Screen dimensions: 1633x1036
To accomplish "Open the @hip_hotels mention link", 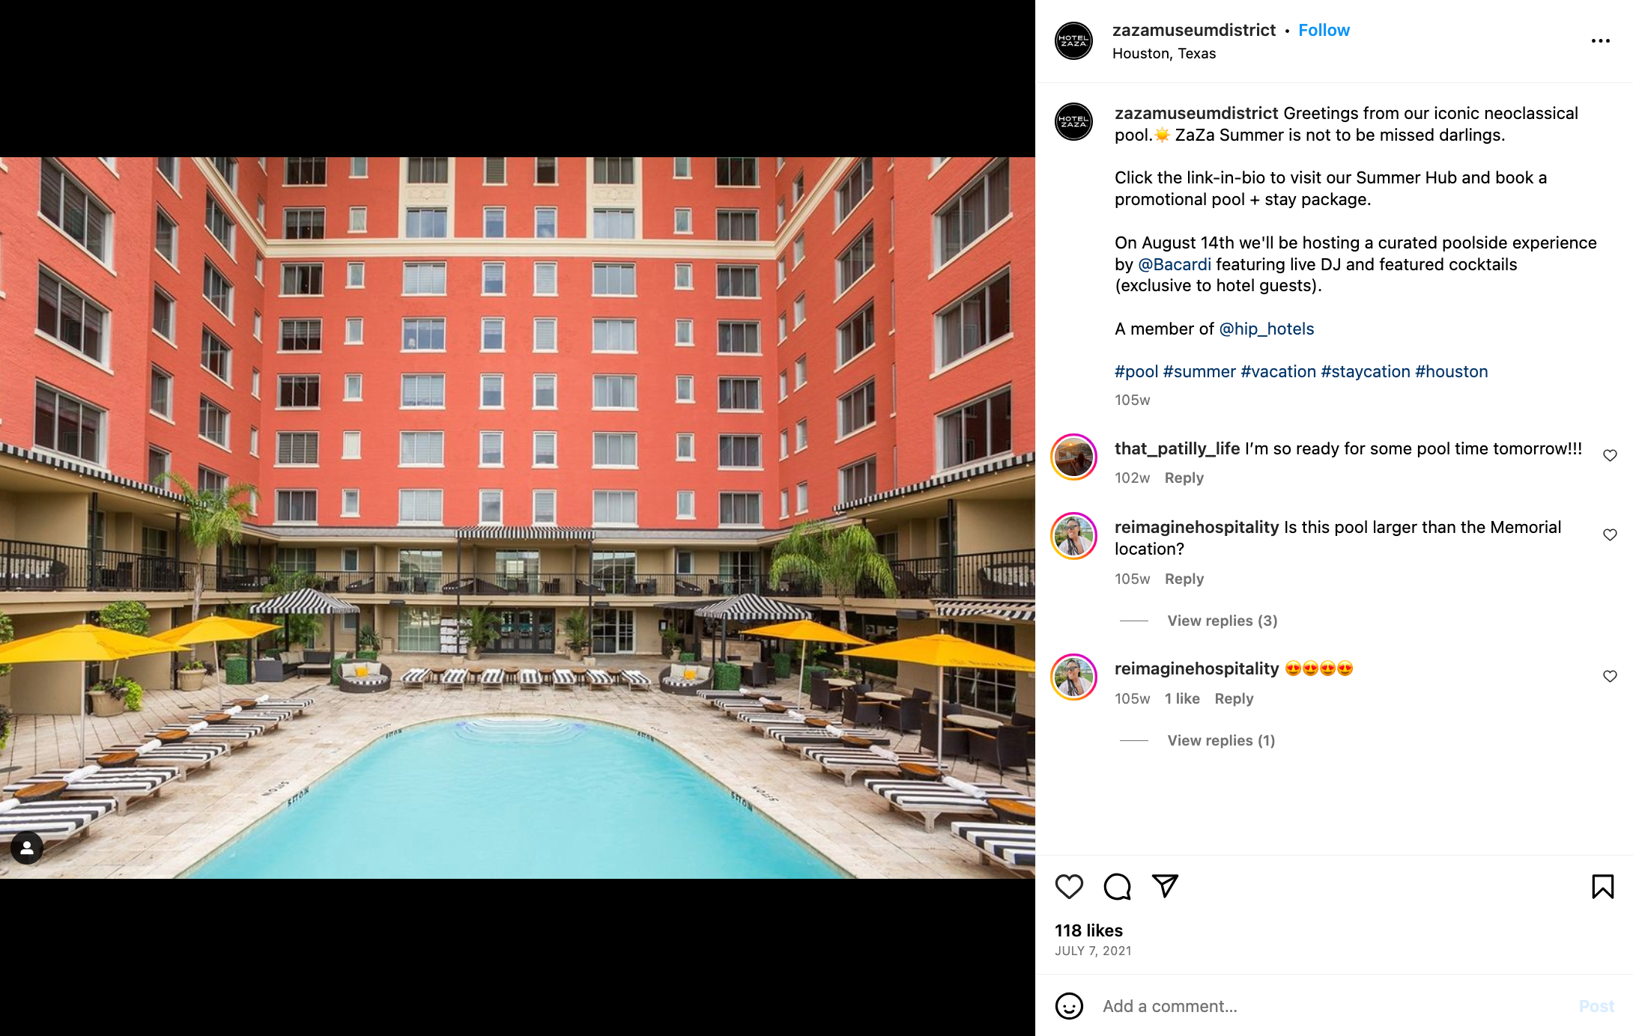I will [1267, 329].
